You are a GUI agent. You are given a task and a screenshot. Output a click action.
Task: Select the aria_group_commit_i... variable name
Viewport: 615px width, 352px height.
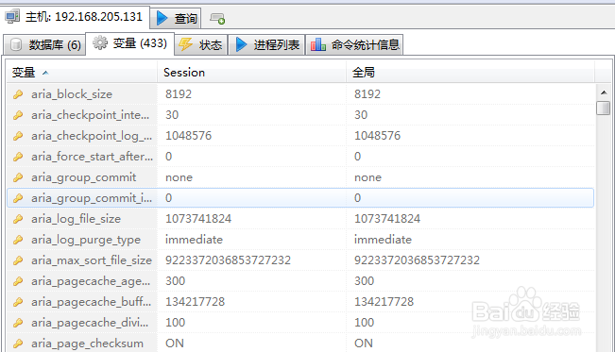tap(92, 198)
